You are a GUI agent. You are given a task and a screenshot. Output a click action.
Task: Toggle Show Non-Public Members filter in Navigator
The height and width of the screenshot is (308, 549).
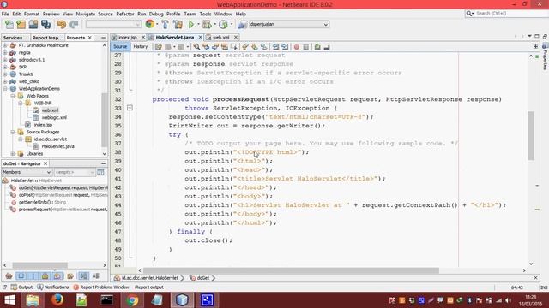tap(45, 275)
